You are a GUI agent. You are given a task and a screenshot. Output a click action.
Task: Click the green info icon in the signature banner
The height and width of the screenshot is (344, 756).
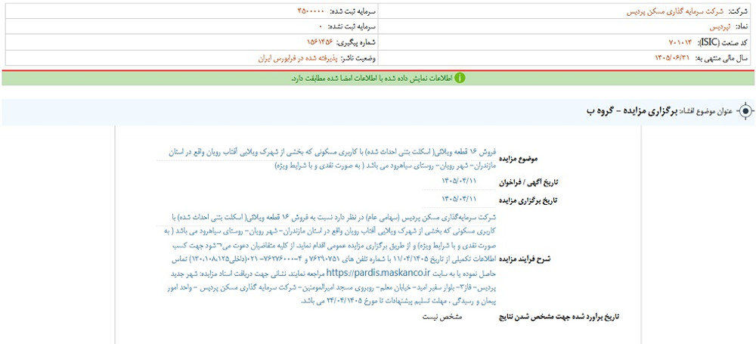[460, 78]
